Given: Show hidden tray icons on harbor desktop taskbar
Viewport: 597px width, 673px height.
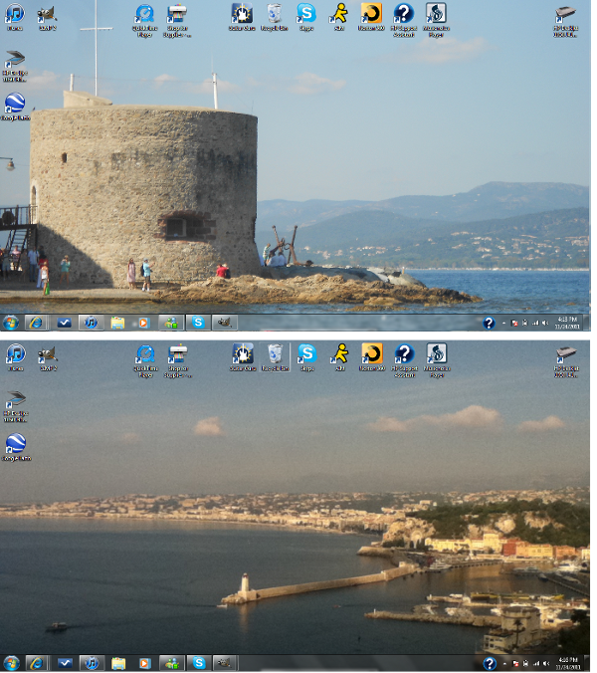Looking at the screenshot, I should coord(504,664).
